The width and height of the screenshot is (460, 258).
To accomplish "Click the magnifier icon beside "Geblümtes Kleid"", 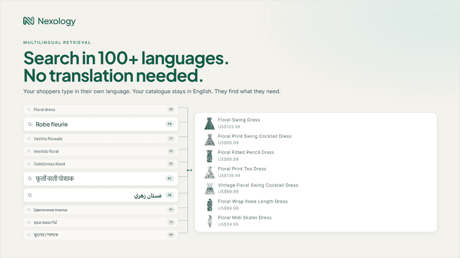I will point(29,164).
